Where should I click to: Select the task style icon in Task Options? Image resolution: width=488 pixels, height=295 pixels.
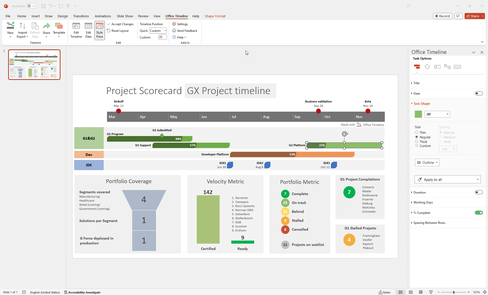(x=417, y=67)
